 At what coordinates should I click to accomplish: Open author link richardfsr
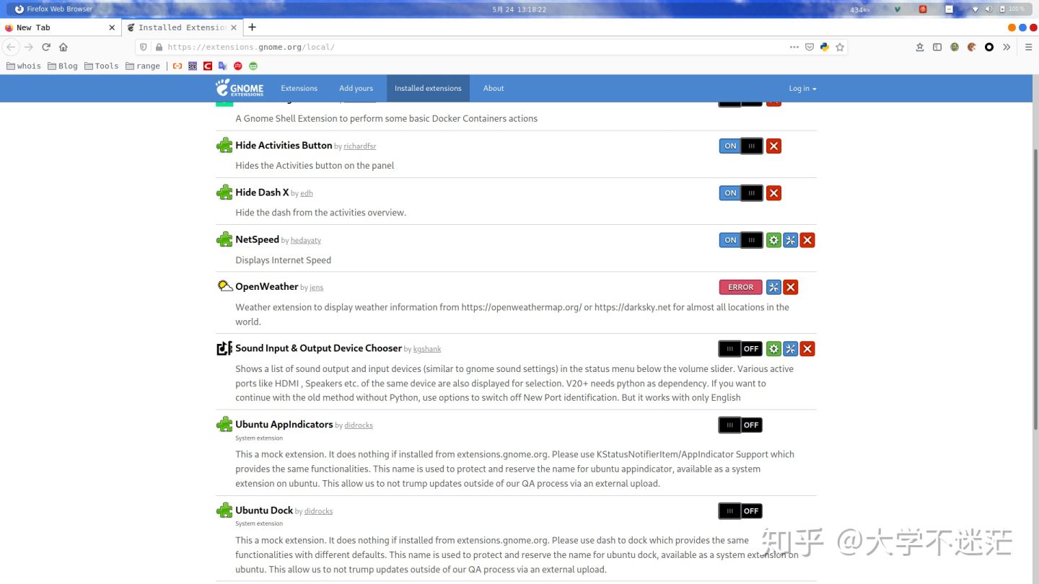point(360,146)
